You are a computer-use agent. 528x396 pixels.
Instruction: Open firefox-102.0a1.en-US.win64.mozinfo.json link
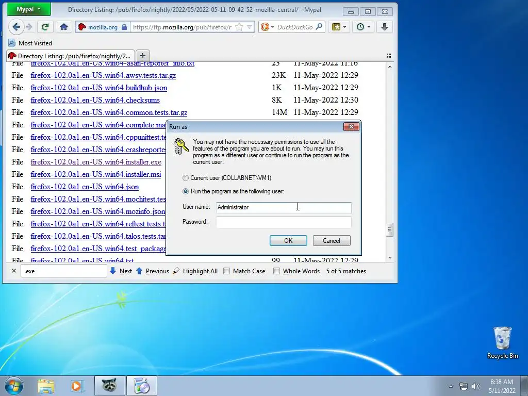click(97, 211)
